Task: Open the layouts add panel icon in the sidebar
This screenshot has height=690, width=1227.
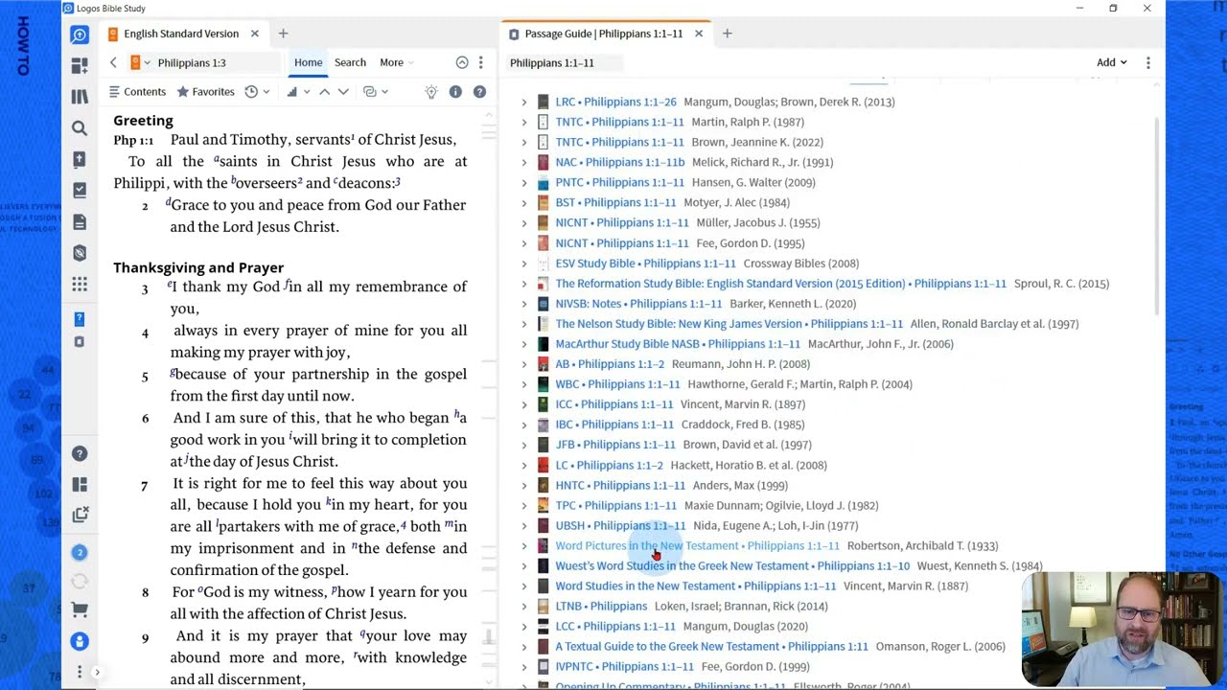Action: click(x=80, y=66)
